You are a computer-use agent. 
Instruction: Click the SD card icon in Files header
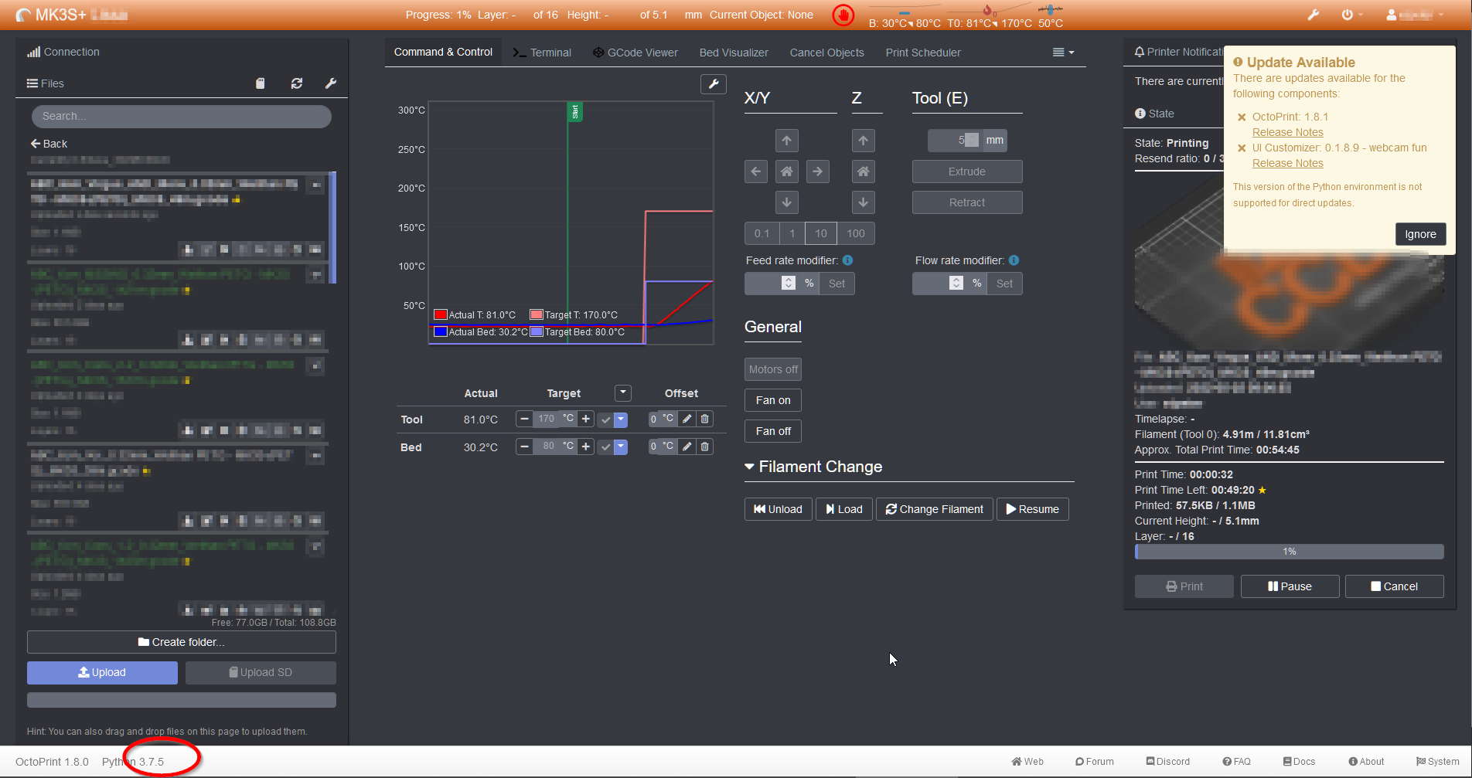261,83
